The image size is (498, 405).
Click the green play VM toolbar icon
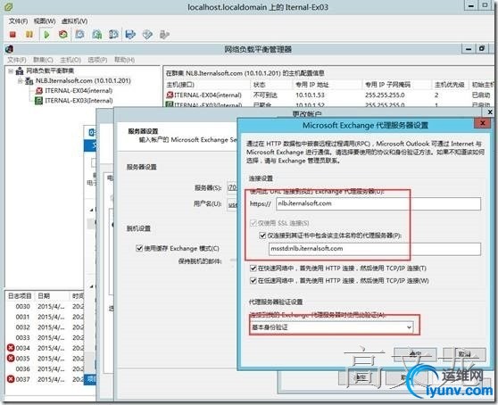46,34
